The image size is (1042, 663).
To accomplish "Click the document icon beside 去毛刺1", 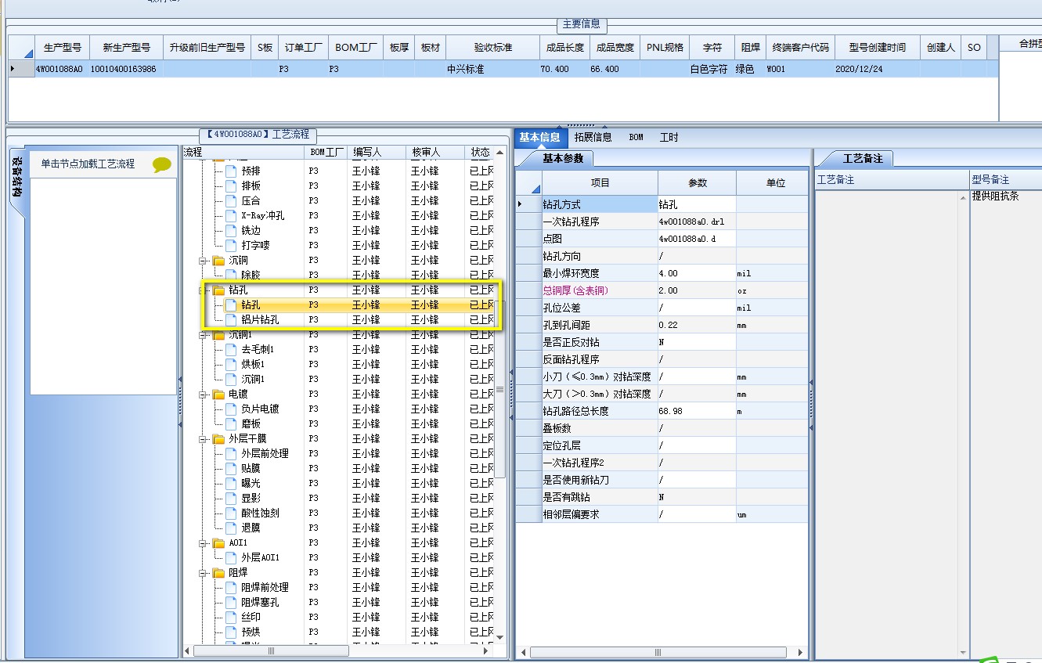I will click(x=230, y=349).
